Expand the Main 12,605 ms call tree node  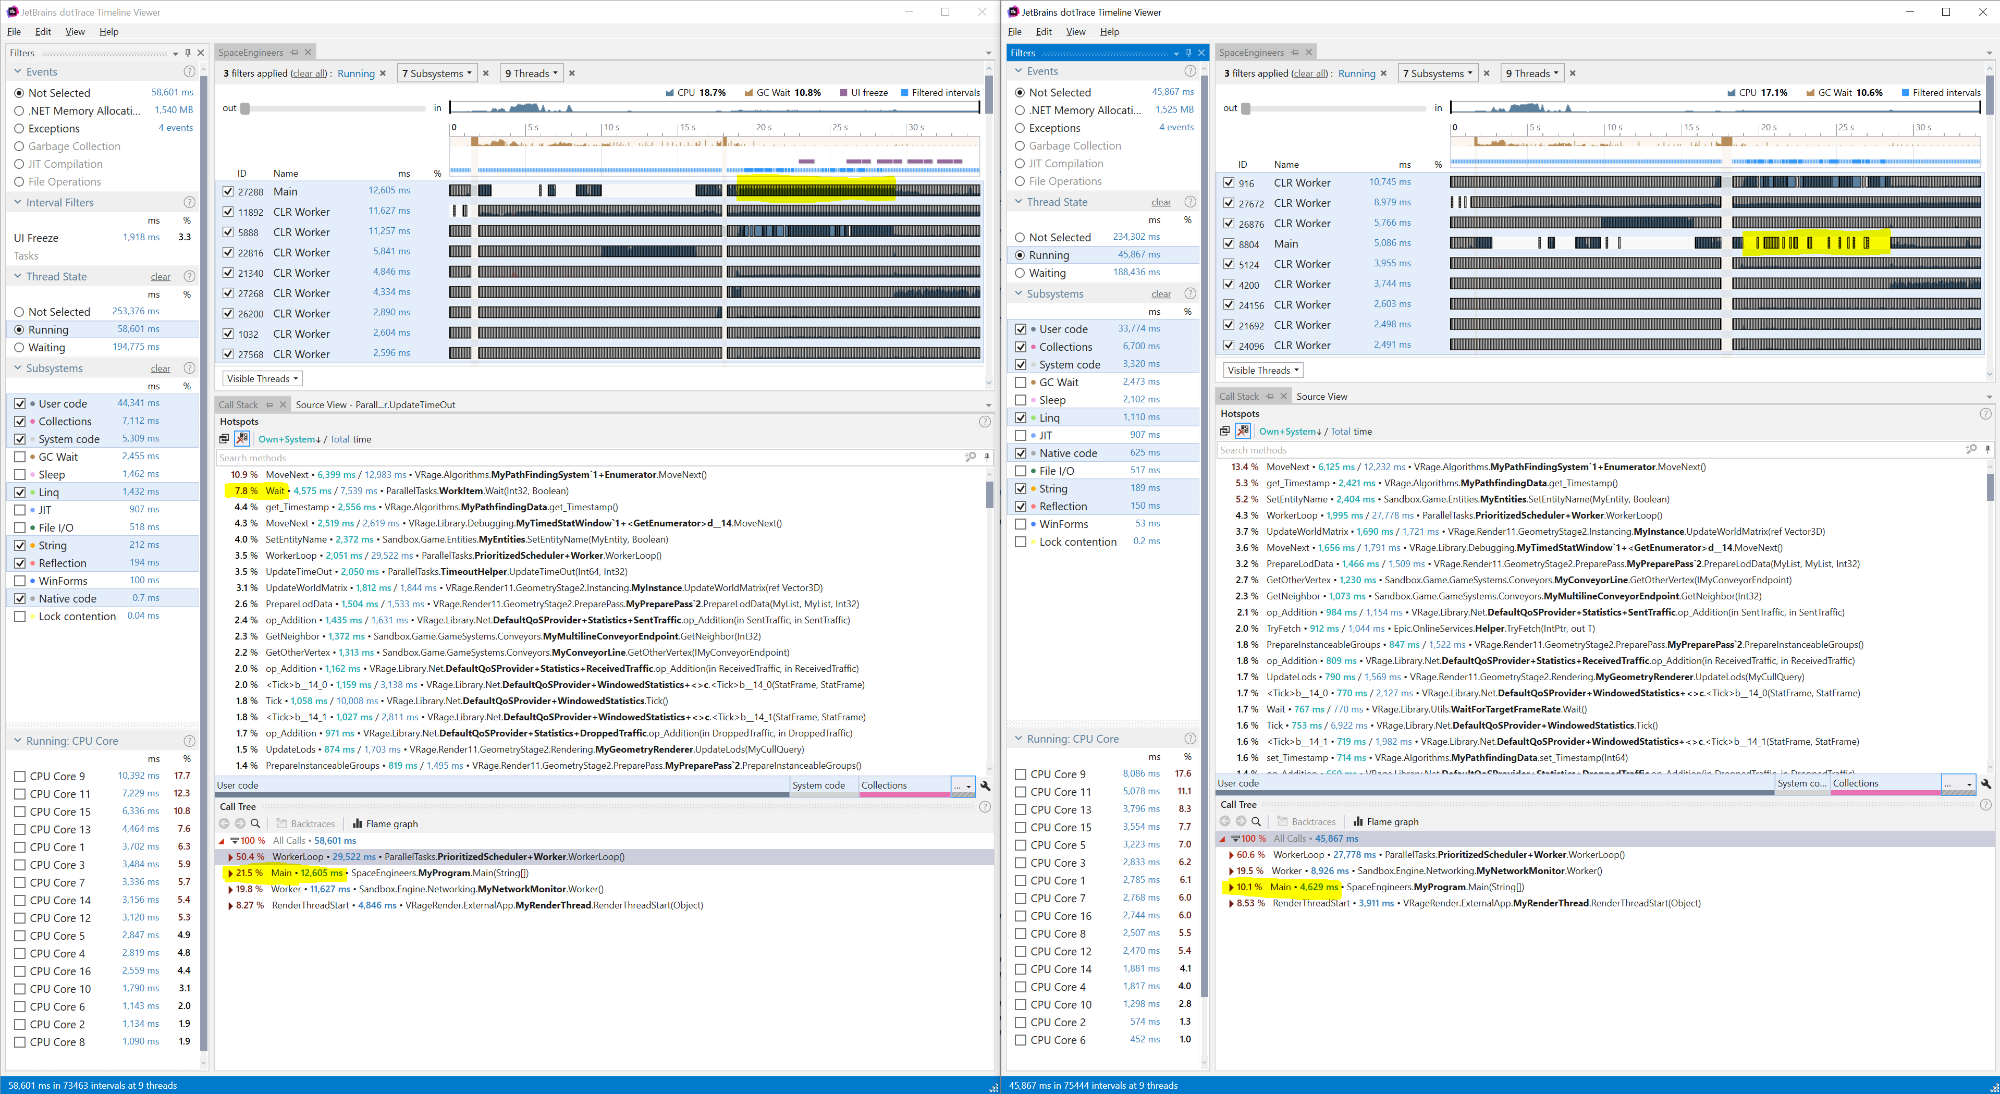(230, 872)
